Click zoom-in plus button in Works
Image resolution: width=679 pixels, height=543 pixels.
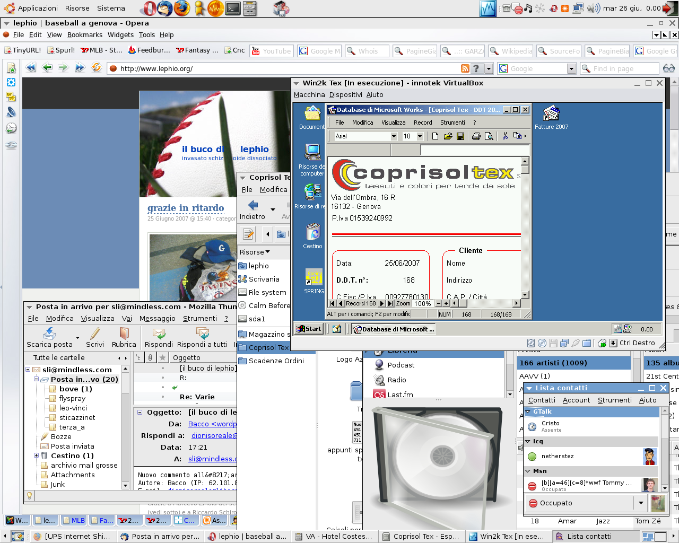click(x=446, y=304)
